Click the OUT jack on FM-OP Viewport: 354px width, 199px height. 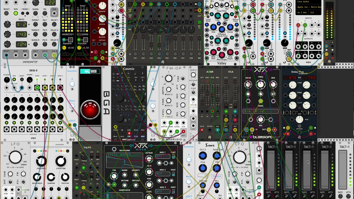coord(183,132)
